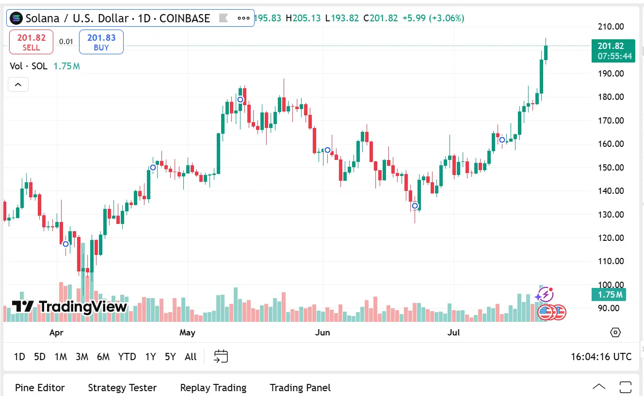Open the calendar go-to-date icon
This screenshot has height=396, width=644.
[x=221, y=357]
